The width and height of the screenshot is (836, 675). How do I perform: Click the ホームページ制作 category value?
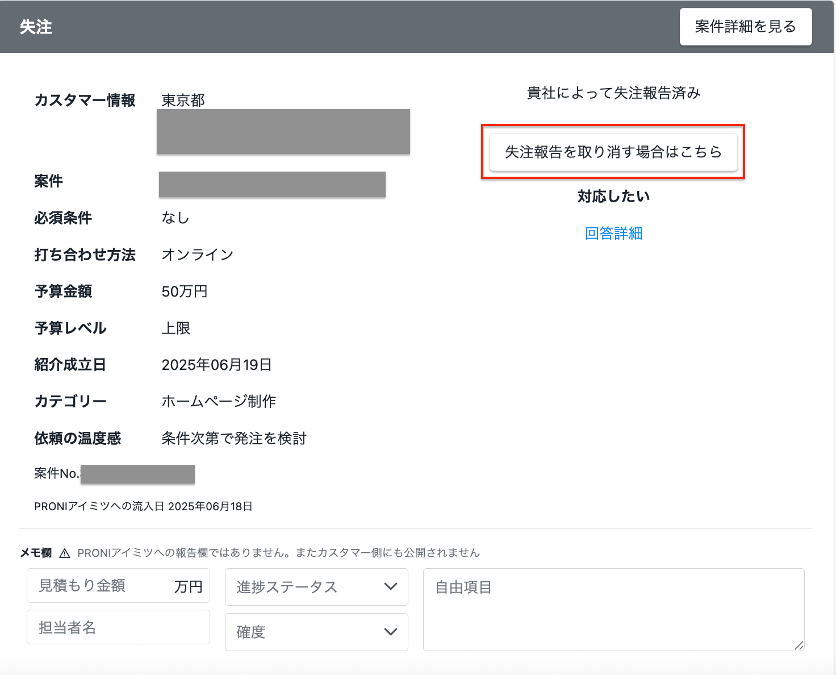(219, 402)
